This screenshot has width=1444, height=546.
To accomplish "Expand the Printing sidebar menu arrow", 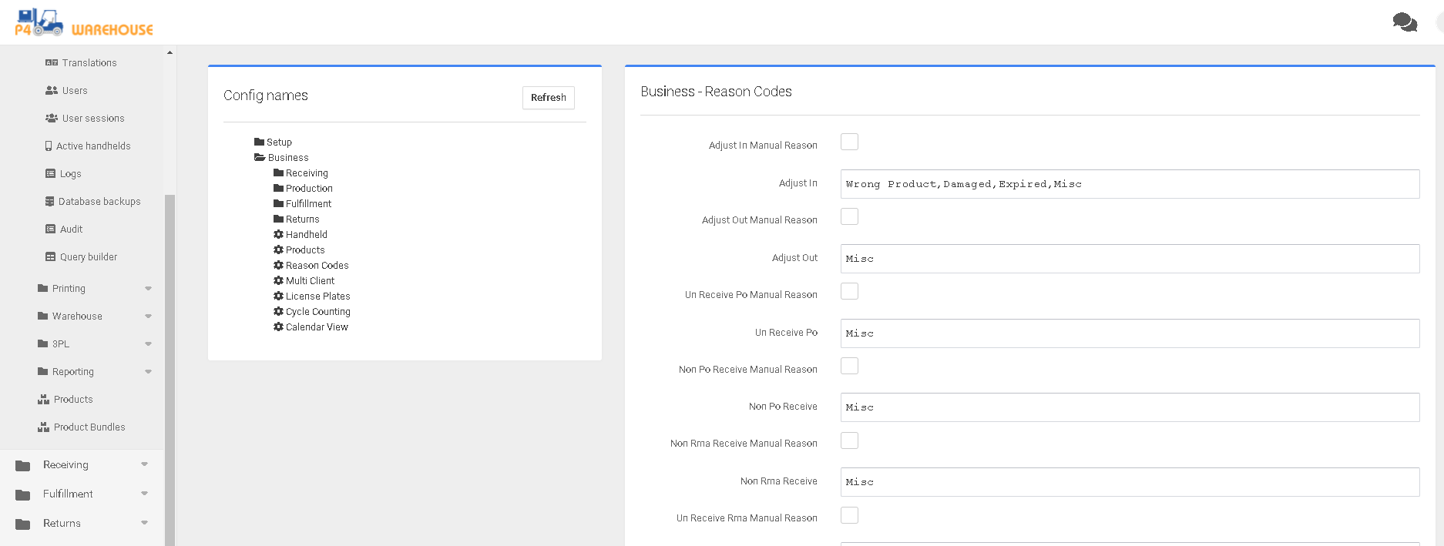I will tap(148, 289).
